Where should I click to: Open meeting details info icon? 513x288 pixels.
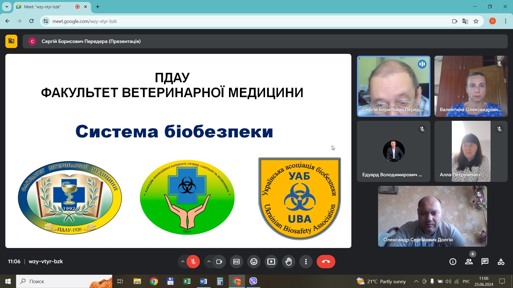tap(453, 262)
